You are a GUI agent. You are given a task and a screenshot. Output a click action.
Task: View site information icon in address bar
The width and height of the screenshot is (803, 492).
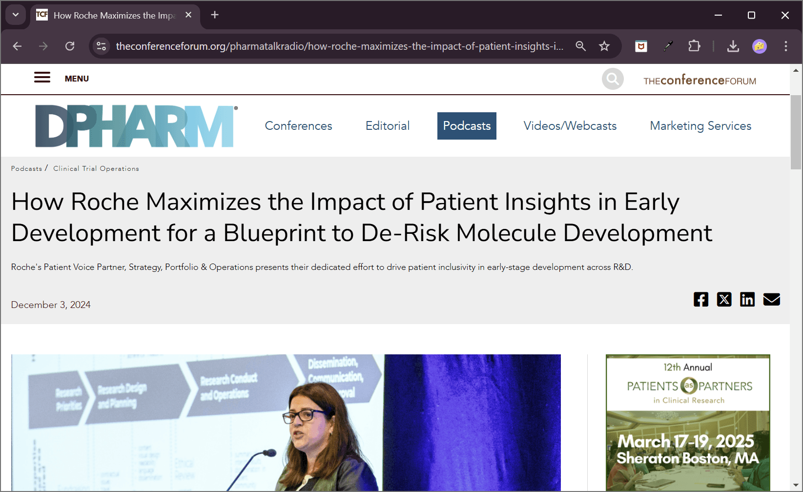101,46
